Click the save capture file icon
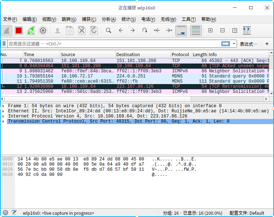Viewport: 274px width, 217px height. click(70, 30)
